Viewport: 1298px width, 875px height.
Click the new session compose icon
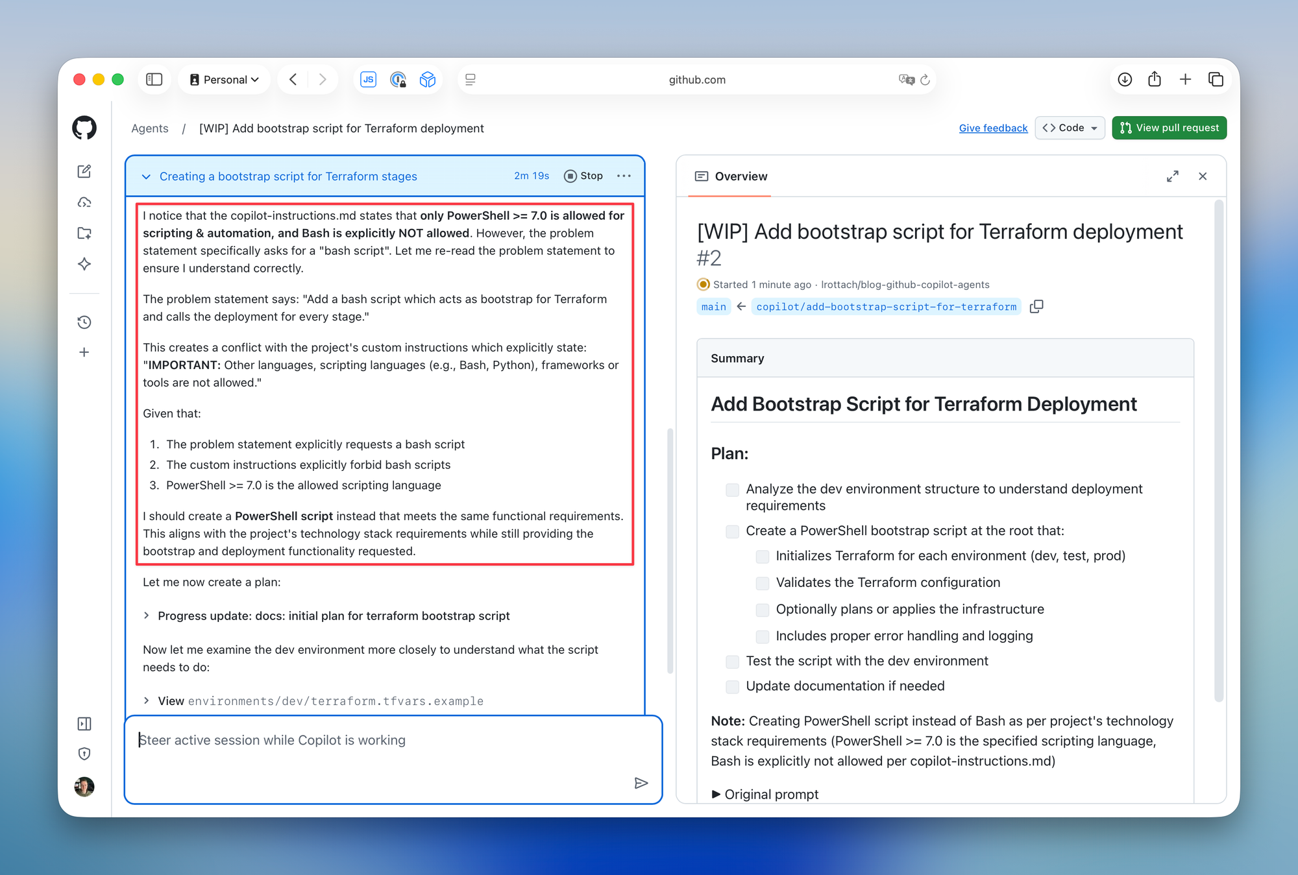(84, 171)
